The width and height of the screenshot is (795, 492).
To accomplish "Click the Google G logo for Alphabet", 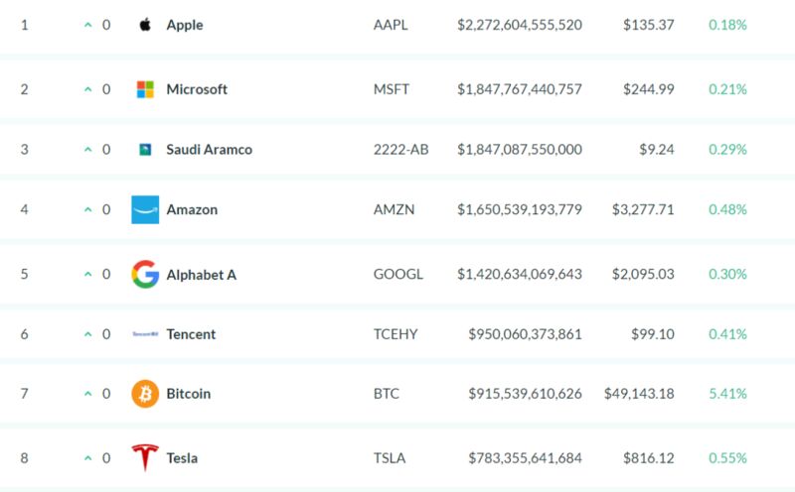I will [145, 275].
